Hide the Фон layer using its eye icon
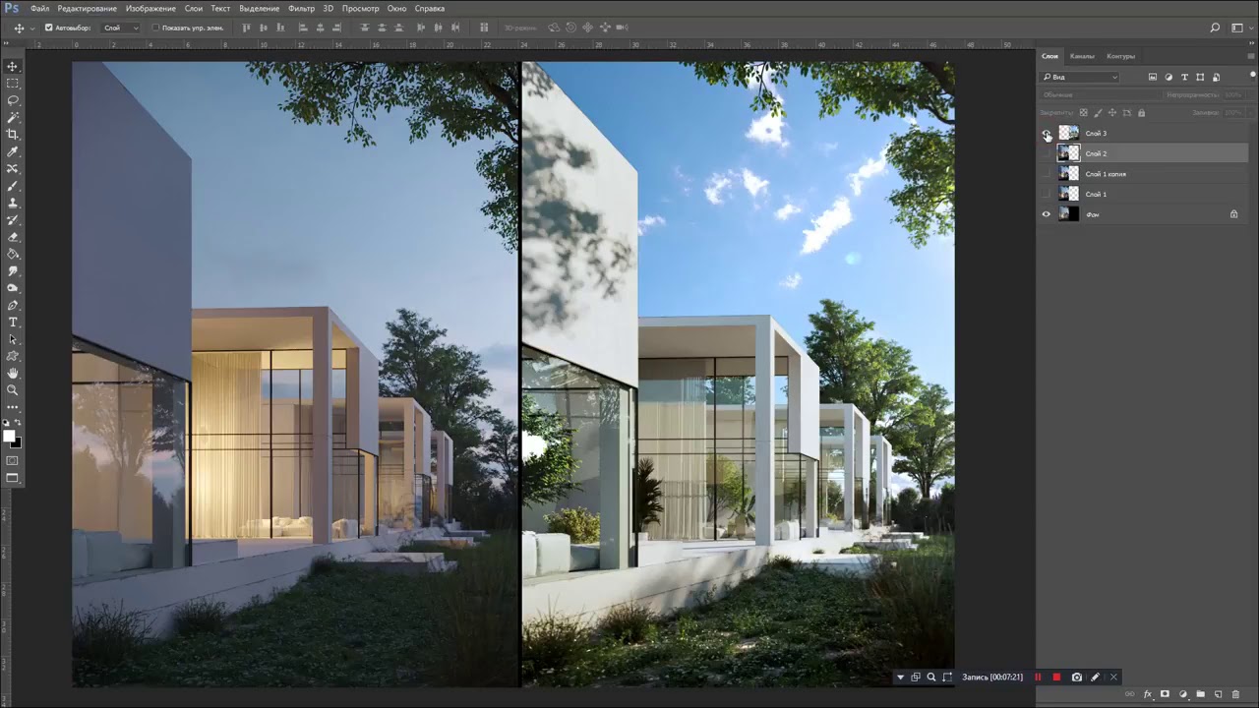This screenshot has width=1259, height=708. (1046, 214)
